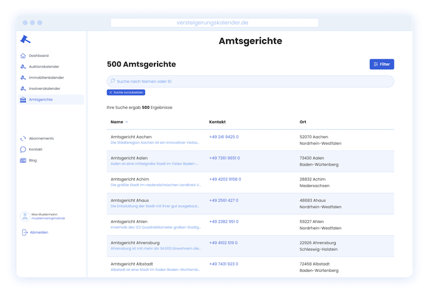
Task: Click the Abonnements refresh icon
Action: (x=23, y=139)
